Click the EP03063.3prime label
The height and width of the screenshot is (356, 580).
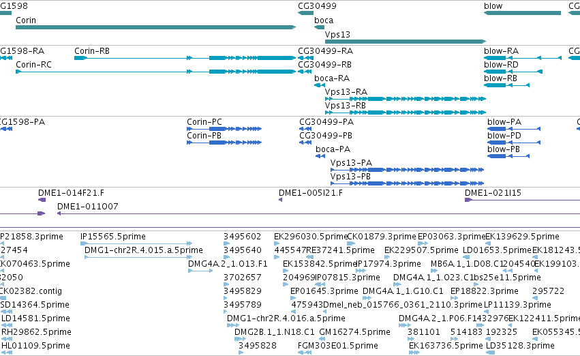tap(451, 237)
